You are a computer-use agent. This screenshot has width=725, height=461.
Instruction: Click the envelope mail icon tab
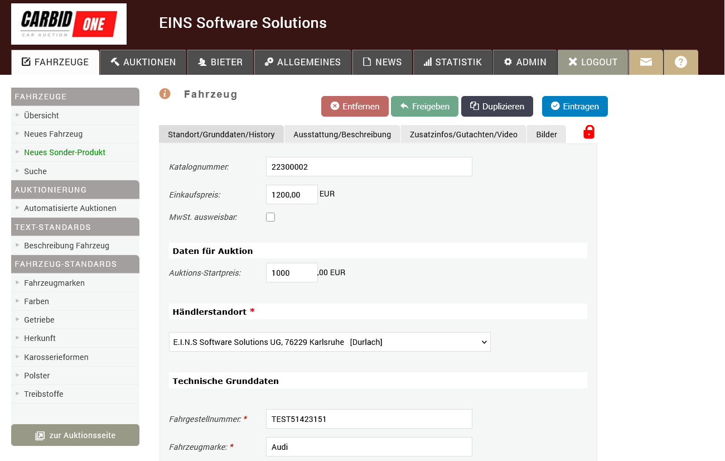pyautogui.click(x=646, y=62)
